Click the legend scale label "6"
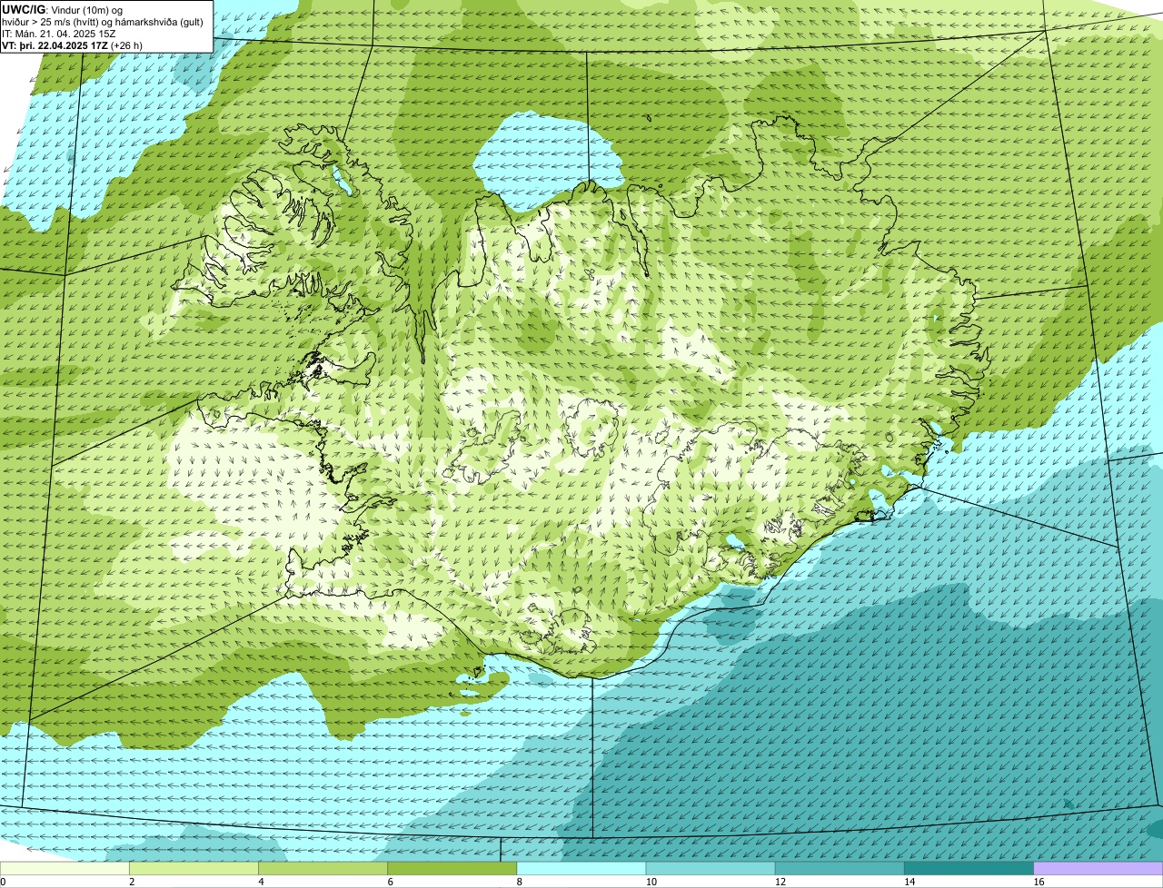Screen dimensions: 1163x888 (x=390, y=882)
